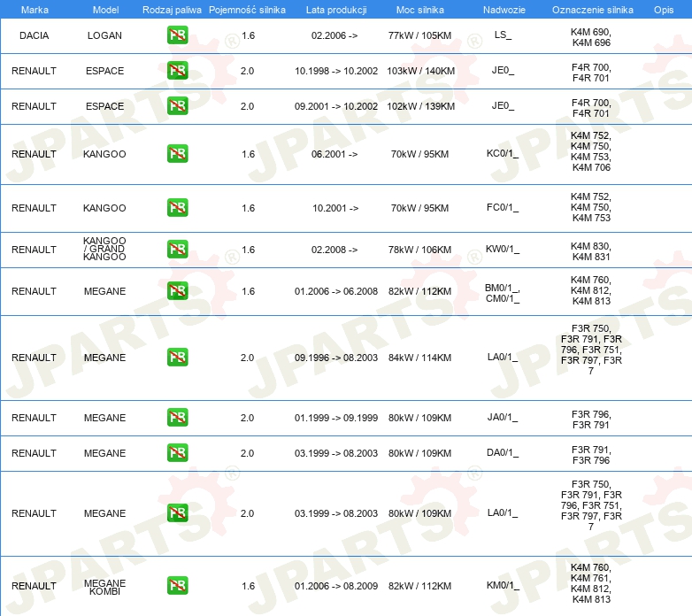Click the MEGANE KOMBI model name
692x616 pixels.
[x=104, y=587]
